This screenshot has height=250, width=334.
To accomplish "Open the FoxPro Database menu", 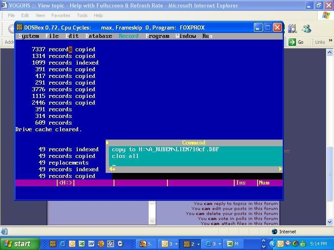I will [99, 36].
